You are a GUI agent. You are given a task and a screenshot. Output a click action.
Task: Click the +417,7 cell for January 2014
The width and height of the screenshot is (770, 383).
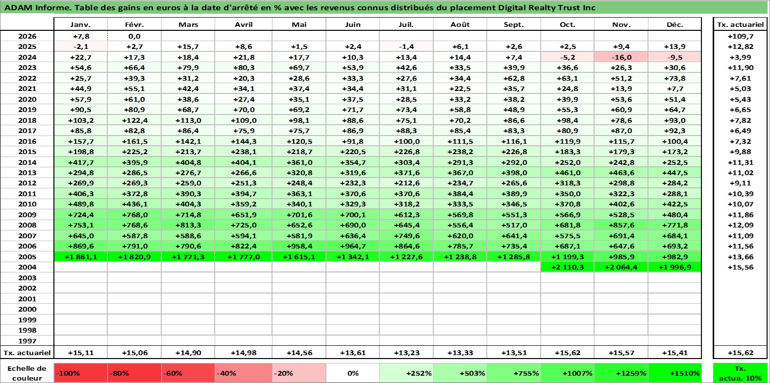point(80,162)
